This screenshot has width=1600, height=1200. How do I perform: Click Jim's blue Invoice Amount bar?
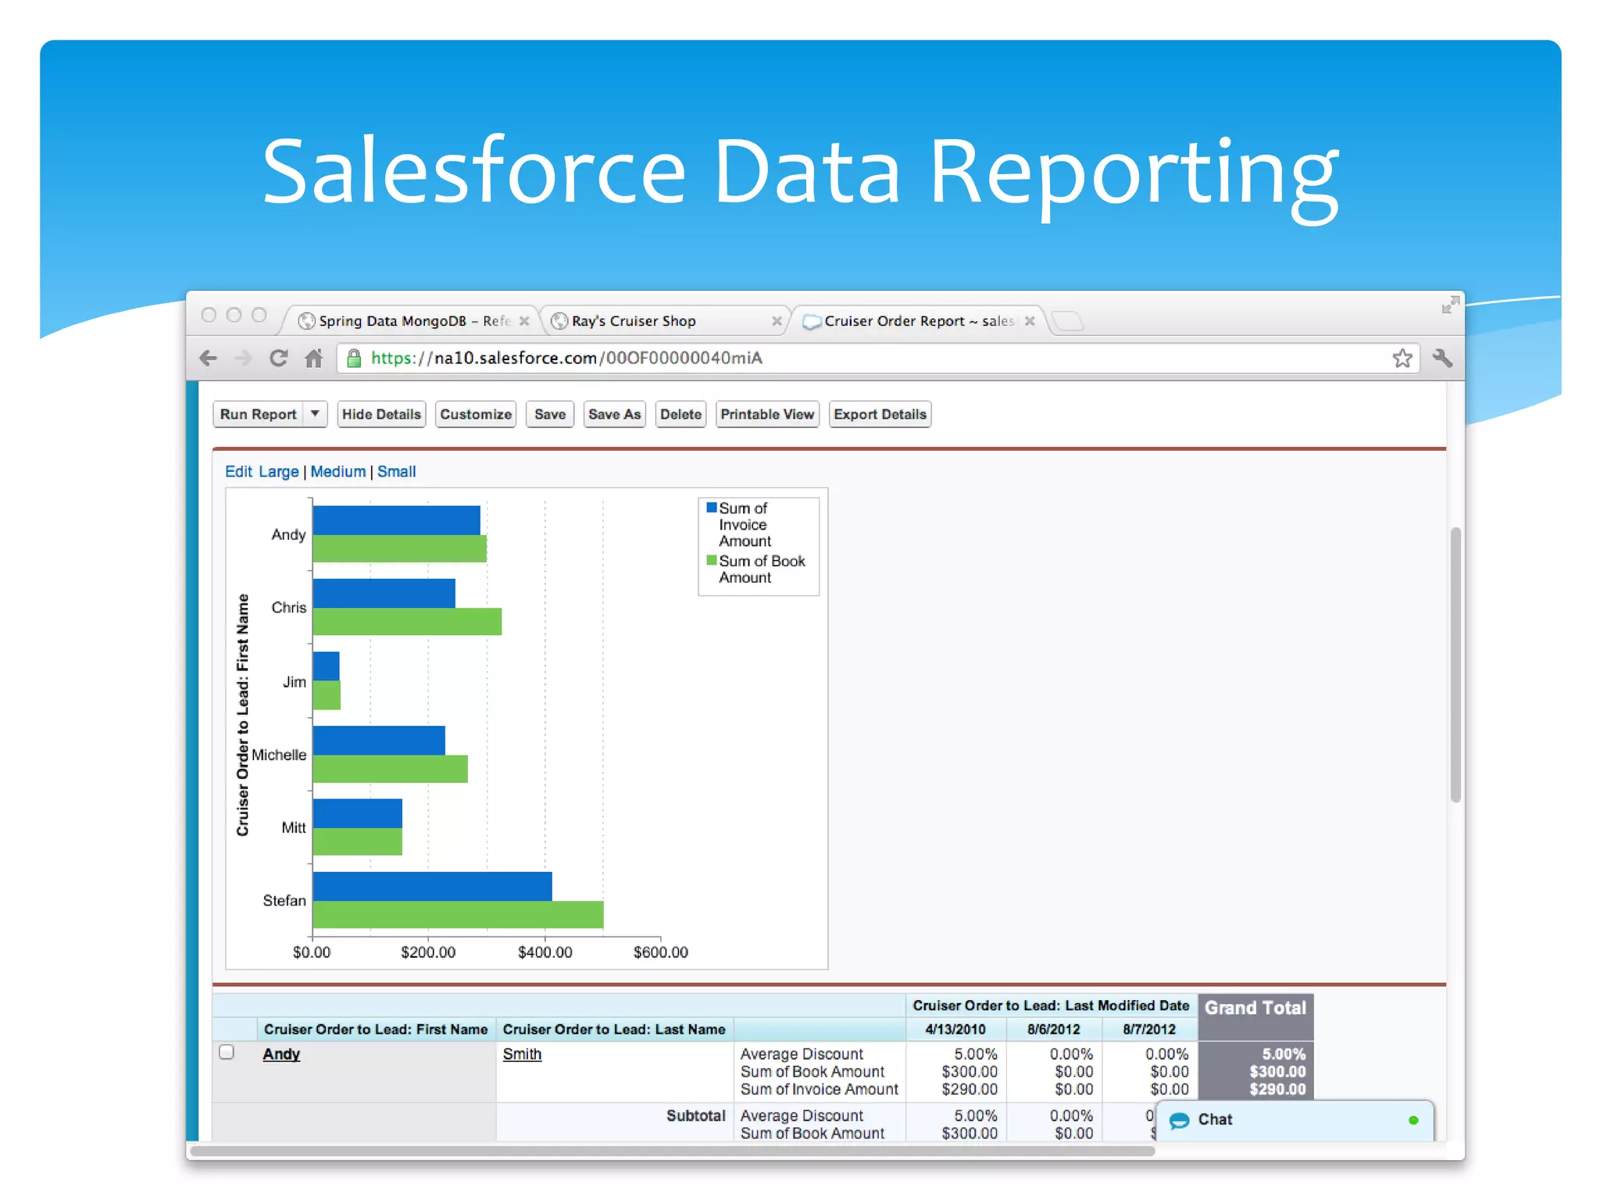(326, 666)
